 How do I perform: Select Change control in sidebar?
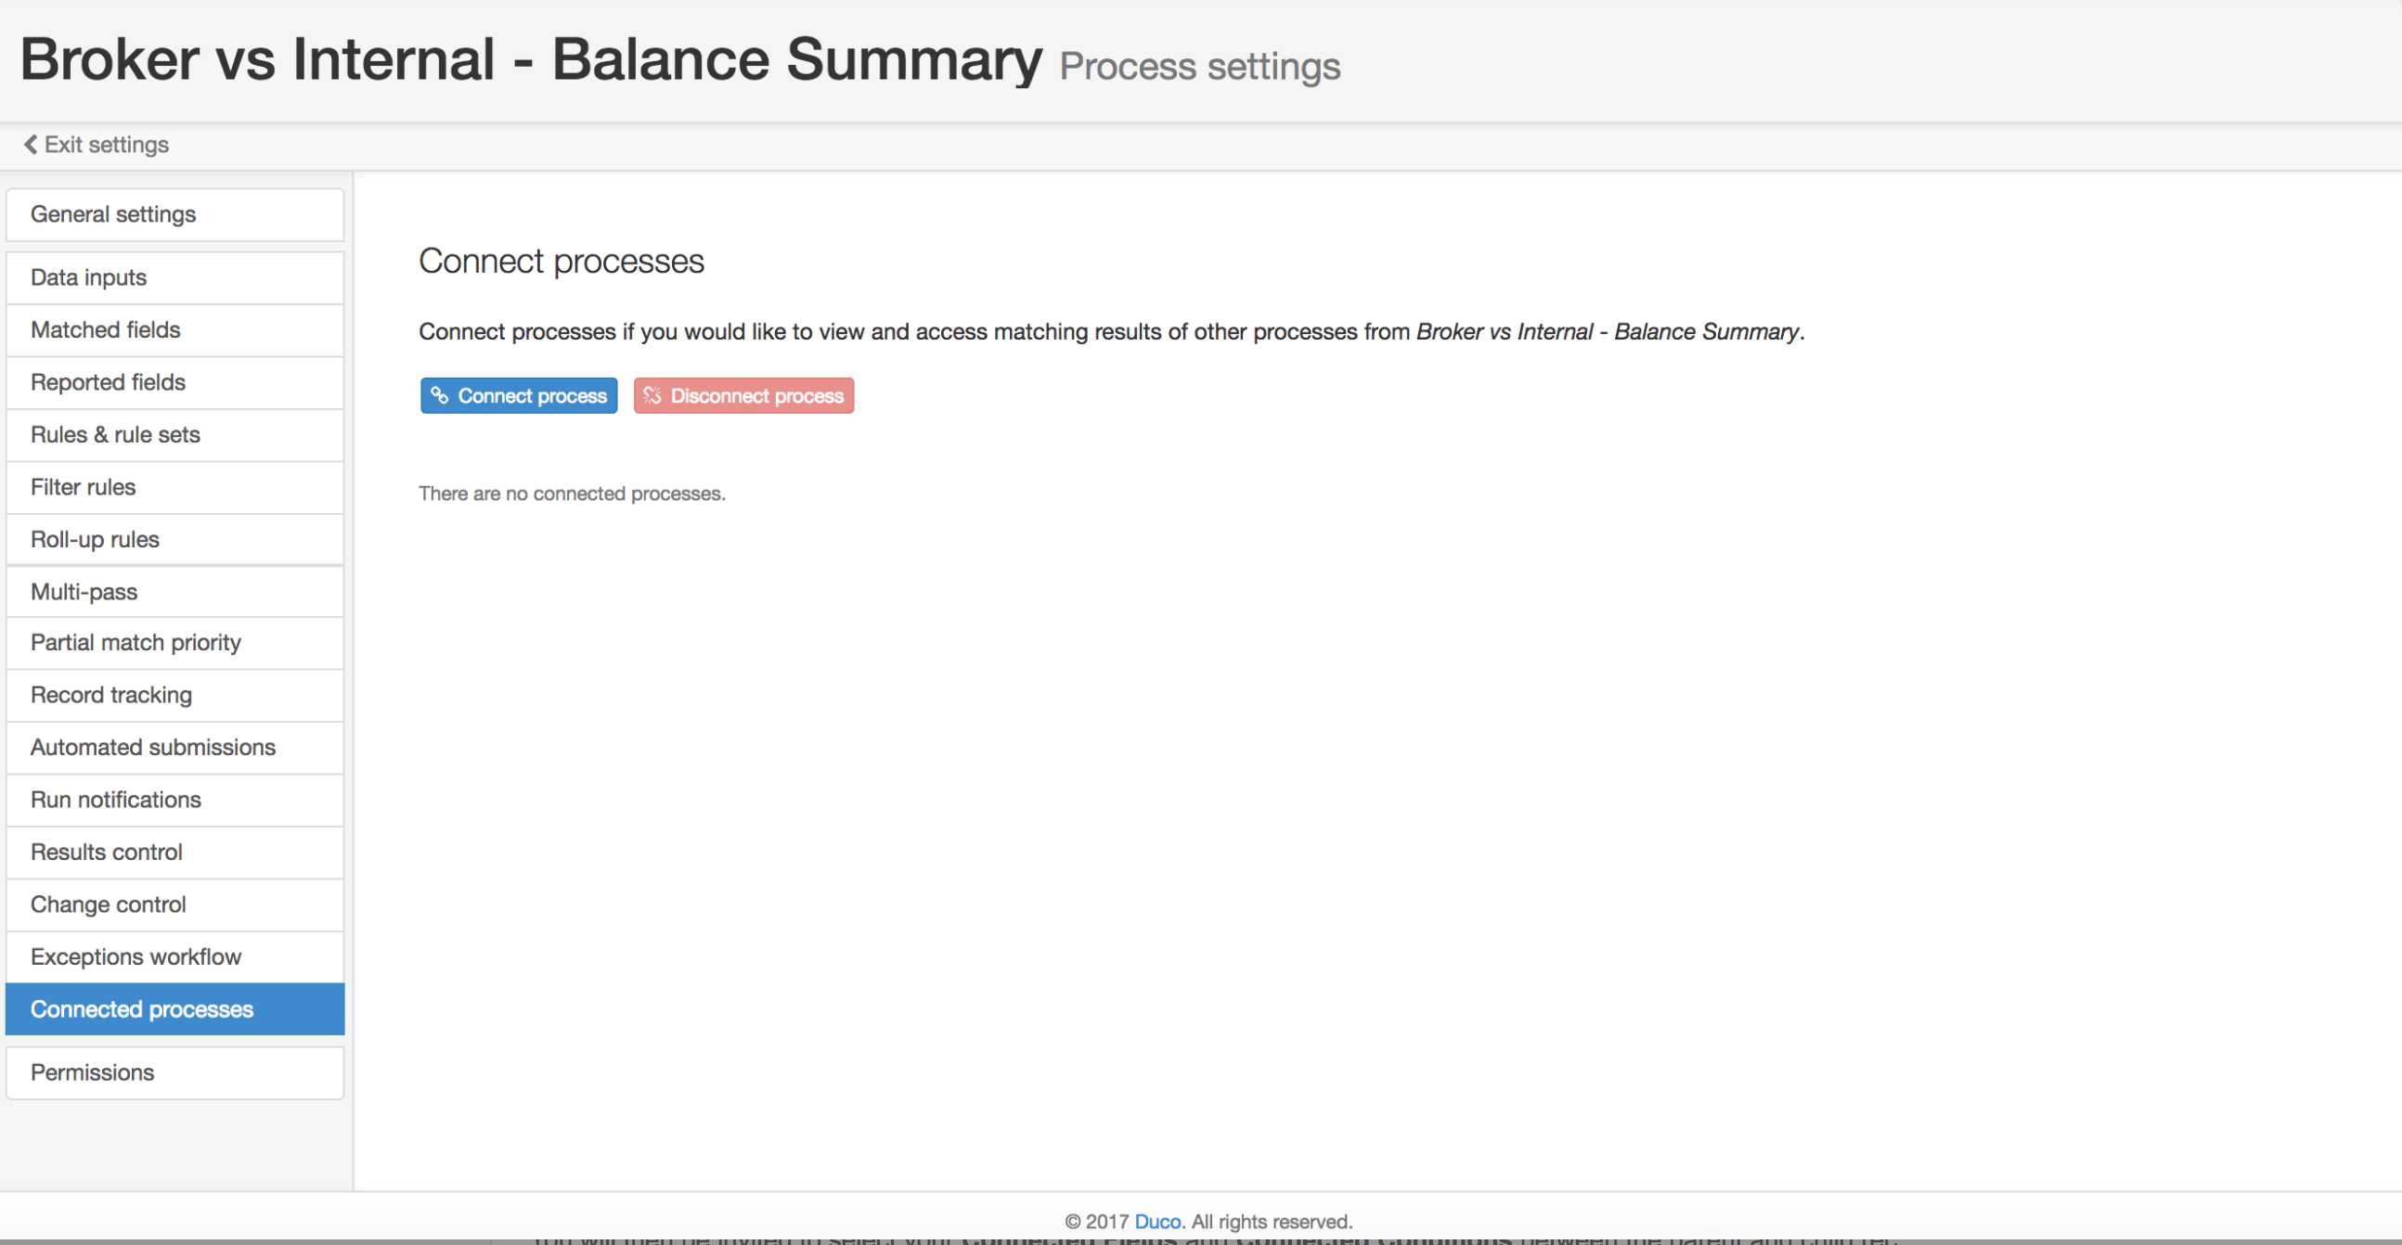pyautogui.click(x=174, y=905)
